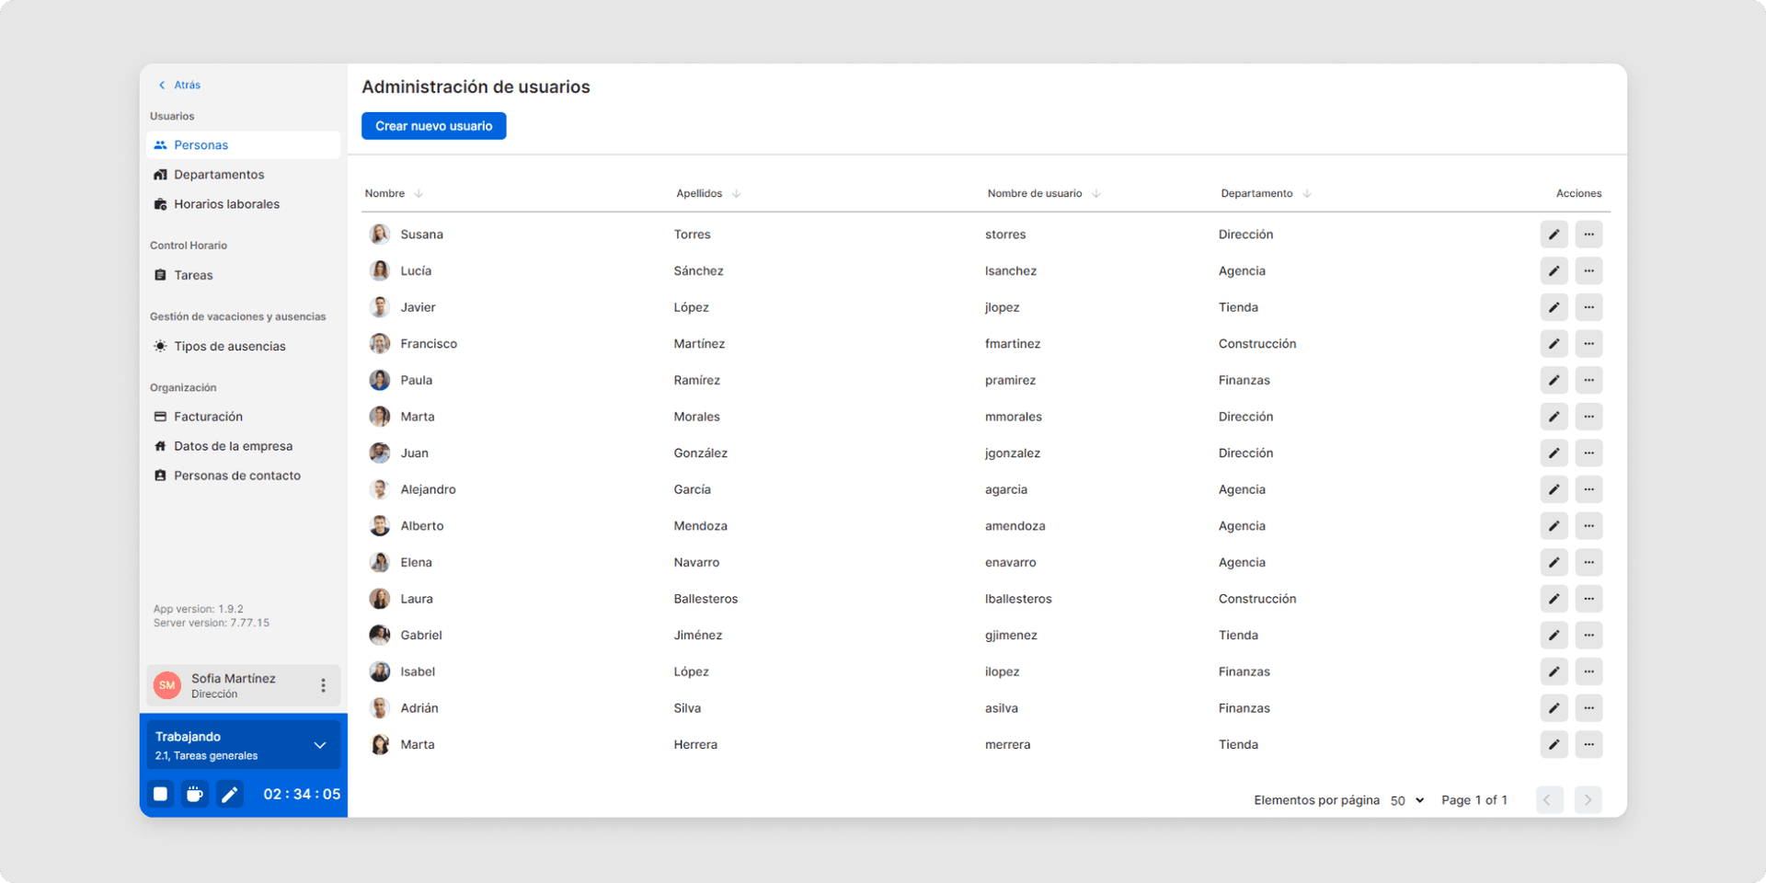Viewport: 1766px width, 883px height.
Task: Sort by Apellidos column arrow
Action: tap(736, 194)
